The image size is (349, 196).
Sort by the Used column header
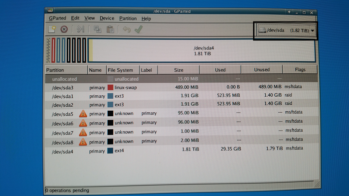(220, 70)
